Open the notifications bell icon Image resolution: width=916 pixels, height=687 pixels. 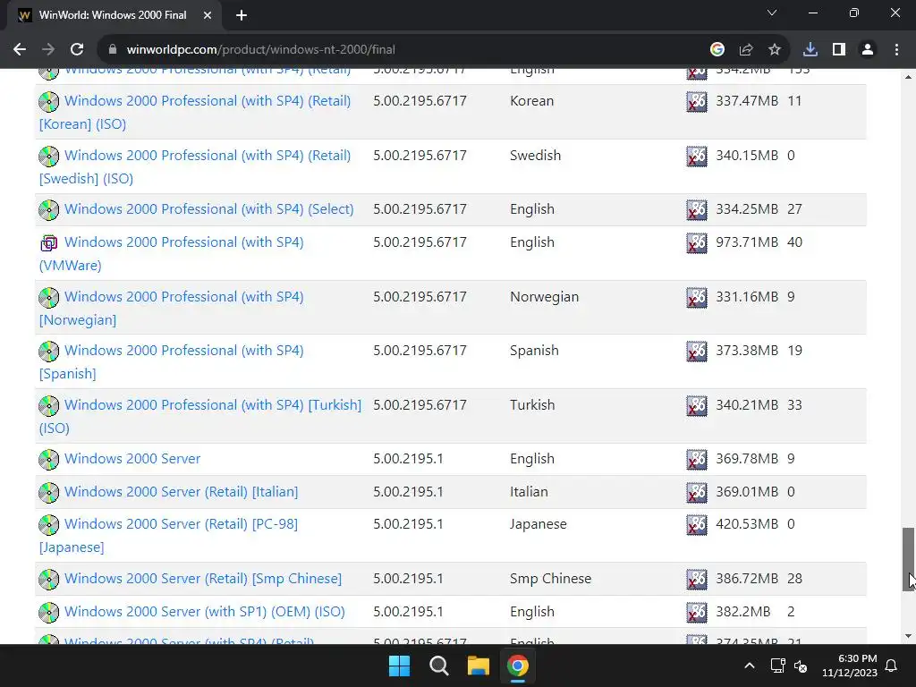892,666
